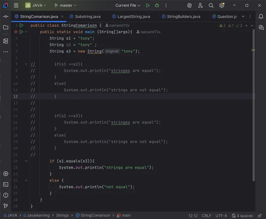Open the main menu hamburger icon
Screen dimensions: 266x219
click(x=16, y=5)
